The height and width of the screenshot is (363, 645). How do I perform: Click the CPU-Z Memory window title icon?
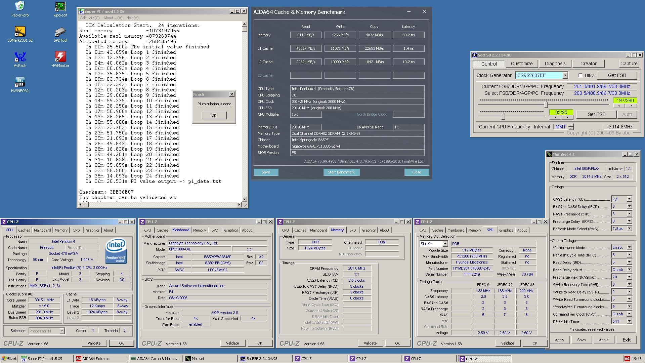click(x=280, y=222)
